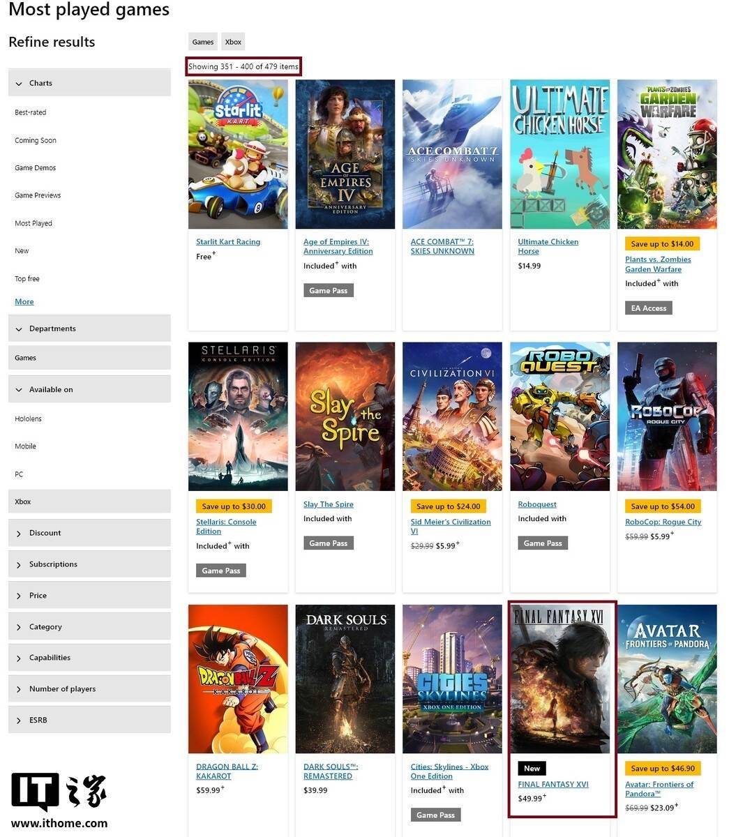Open the Dark Souls Remastered cover image
729x837 pixels.
(x=345, y=679)
